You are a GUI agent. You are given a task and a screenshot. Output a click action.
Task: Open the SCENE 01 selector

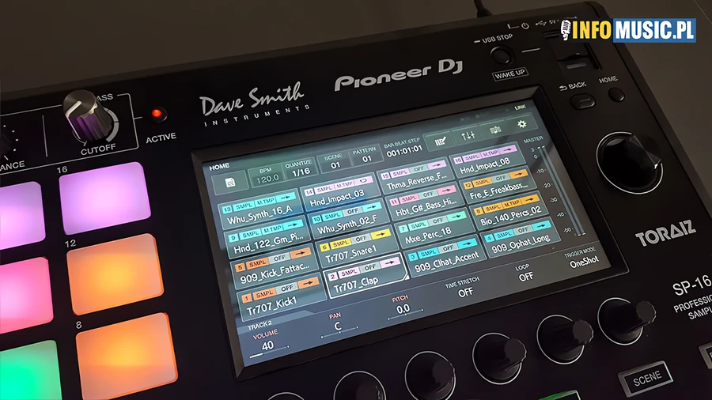click(x=334, y=162)
